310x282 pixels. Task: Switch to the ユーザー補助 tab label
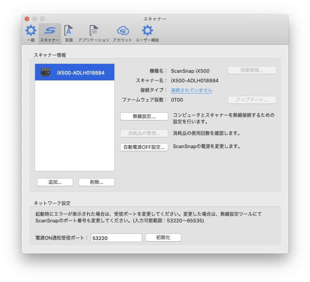point(147,40)
